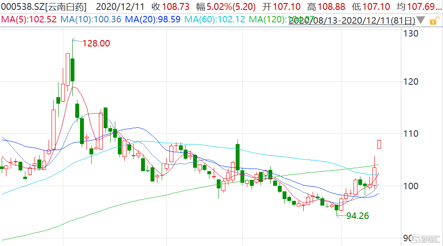
Task: Click the low price 低107.10
Action: click(371, 7)
